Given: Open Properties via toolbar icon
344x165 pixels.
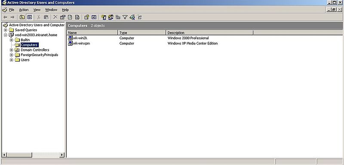Looking at the screenshot, I should point(63,17).
